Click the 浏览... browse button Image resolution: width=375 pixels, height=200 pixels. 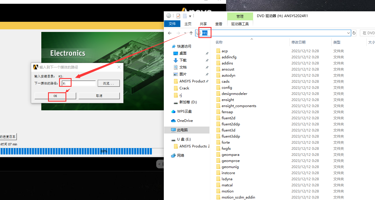point(109,83)
